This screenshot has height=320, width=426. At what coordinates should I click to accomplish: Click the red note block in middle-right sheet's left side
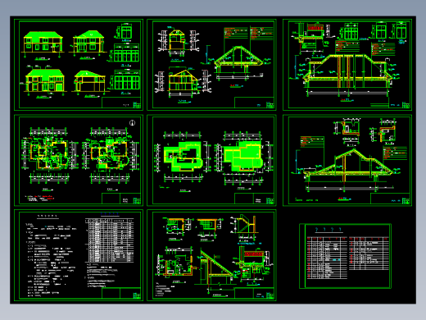[x=312, y=142]
